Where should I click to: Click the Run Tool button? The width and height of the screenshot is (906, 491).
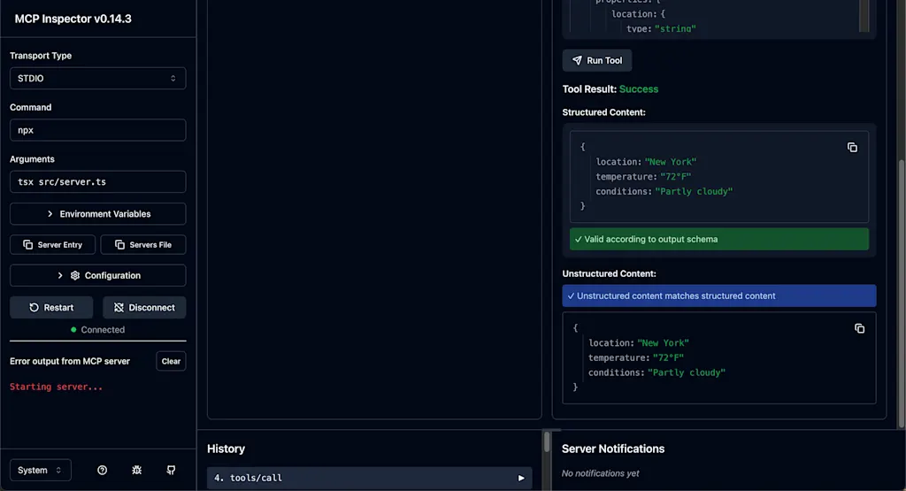(597, 60)
